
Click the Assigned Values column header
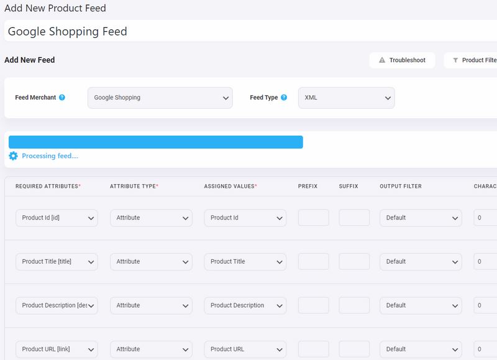click(230, 186)
